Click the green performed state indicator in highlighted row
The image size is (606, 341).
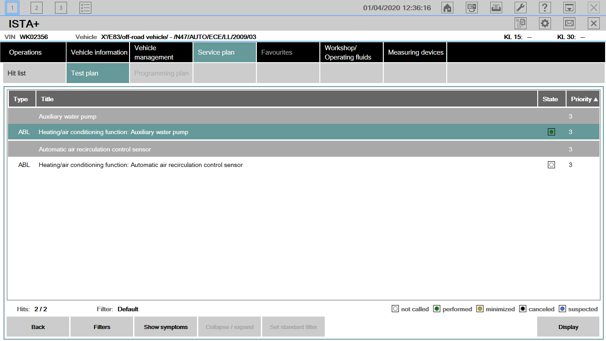coord(551,132)
